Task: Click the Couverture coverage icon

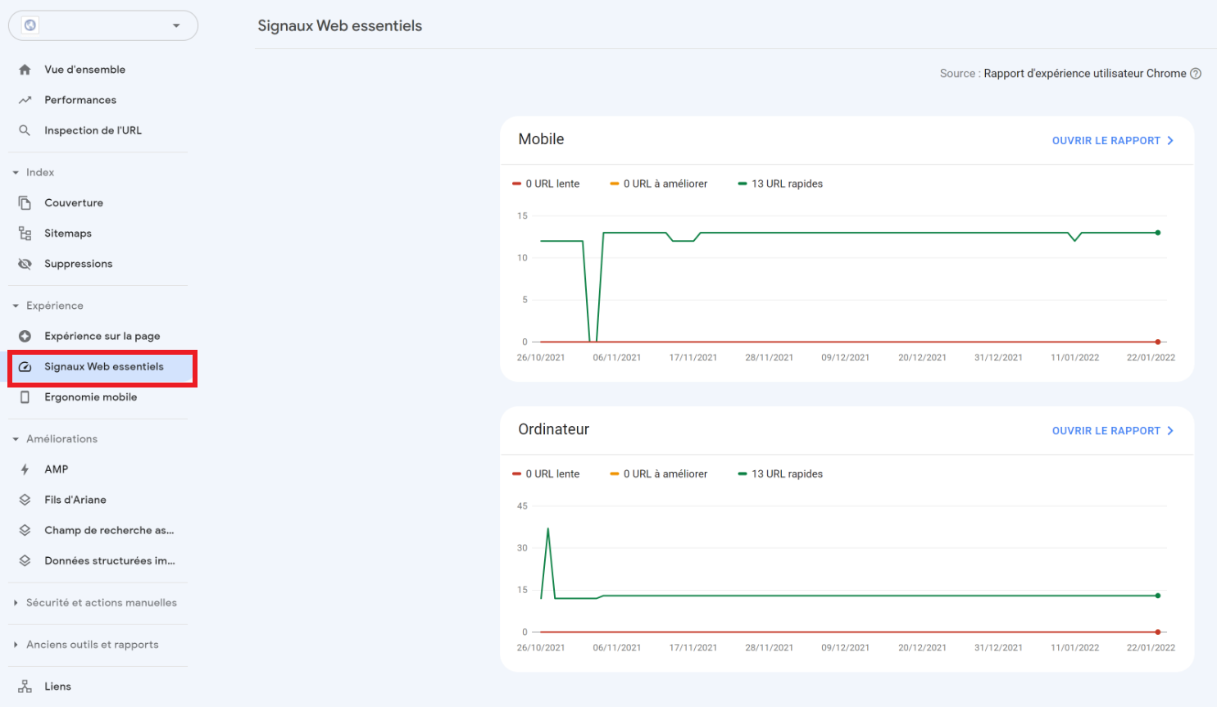Action: coord(26,202)
